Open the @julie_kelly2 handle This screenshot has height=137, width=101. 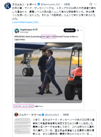click(x=52, y=115)
